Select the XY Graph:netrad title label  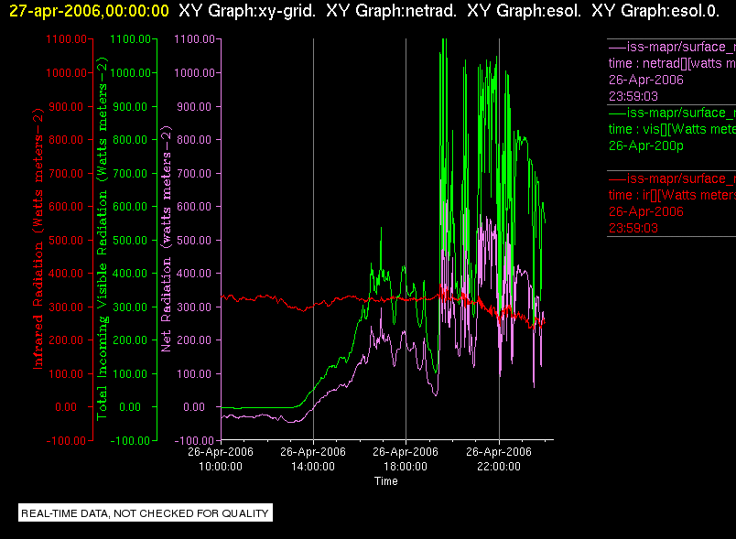coord(391,10)
